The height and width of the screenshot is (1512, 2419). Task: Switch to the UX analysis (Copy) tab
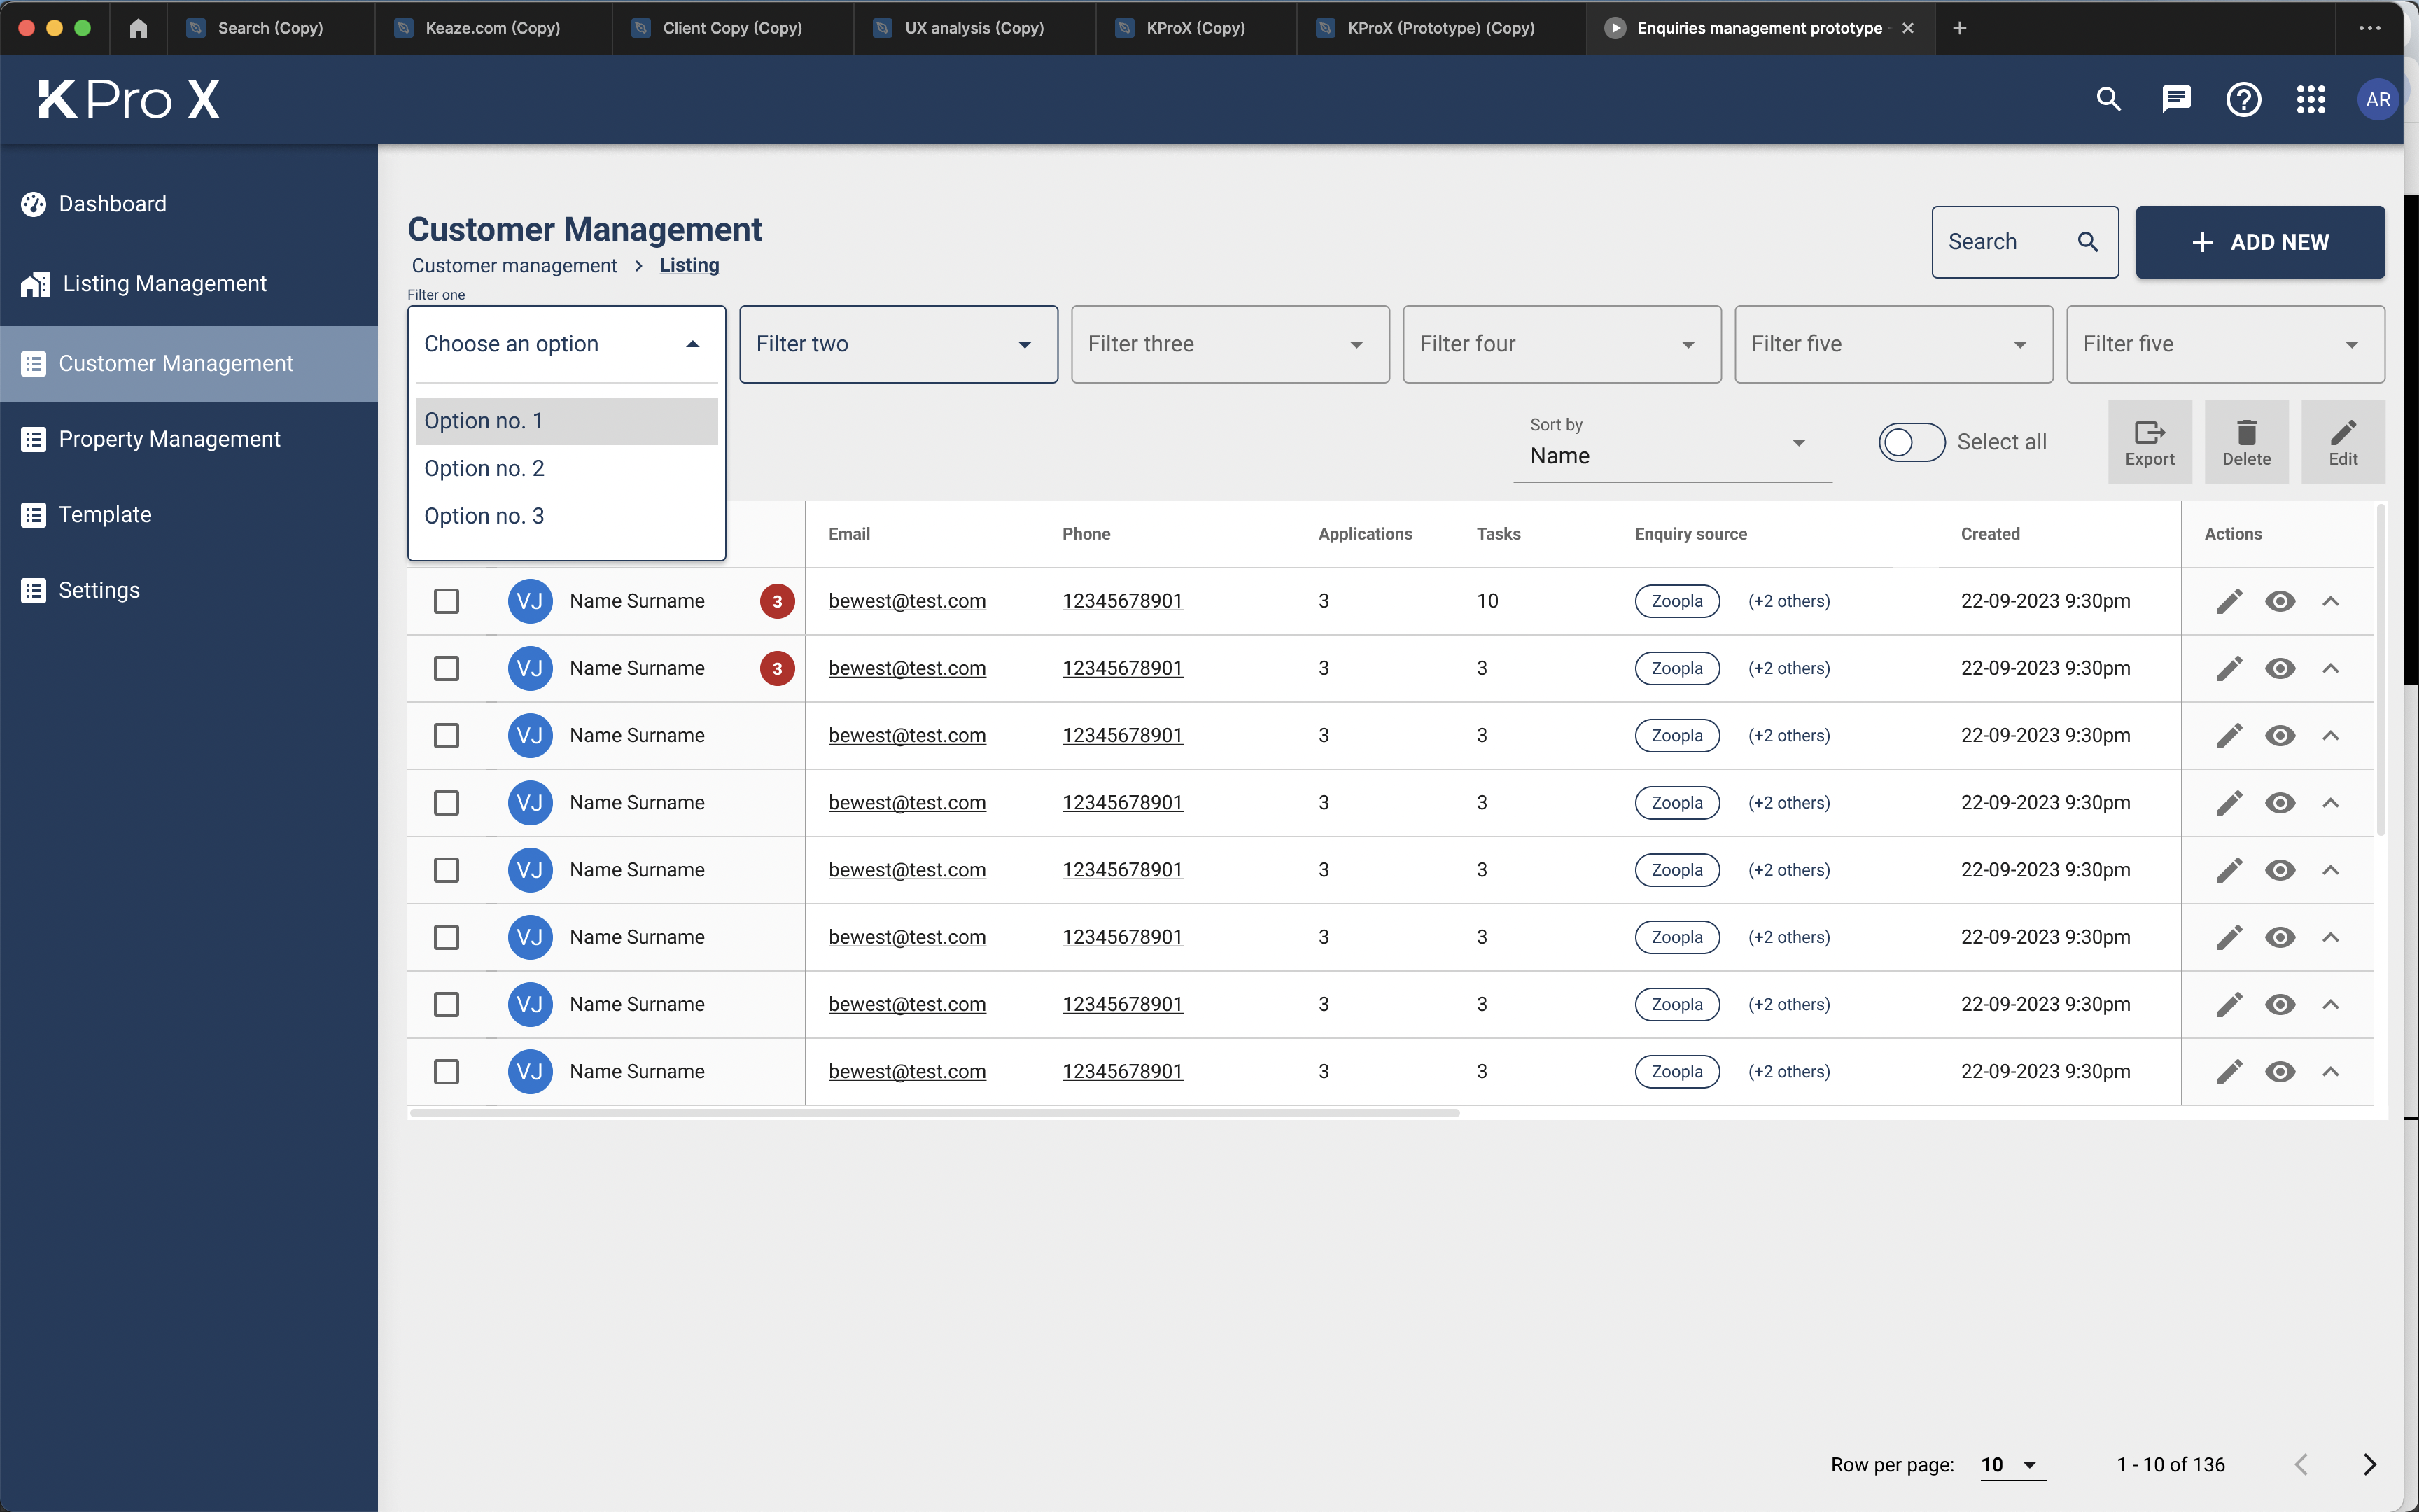coord(974,28)
